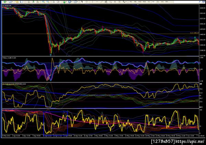Switch chart to M5 timeframe

[135, 2]
